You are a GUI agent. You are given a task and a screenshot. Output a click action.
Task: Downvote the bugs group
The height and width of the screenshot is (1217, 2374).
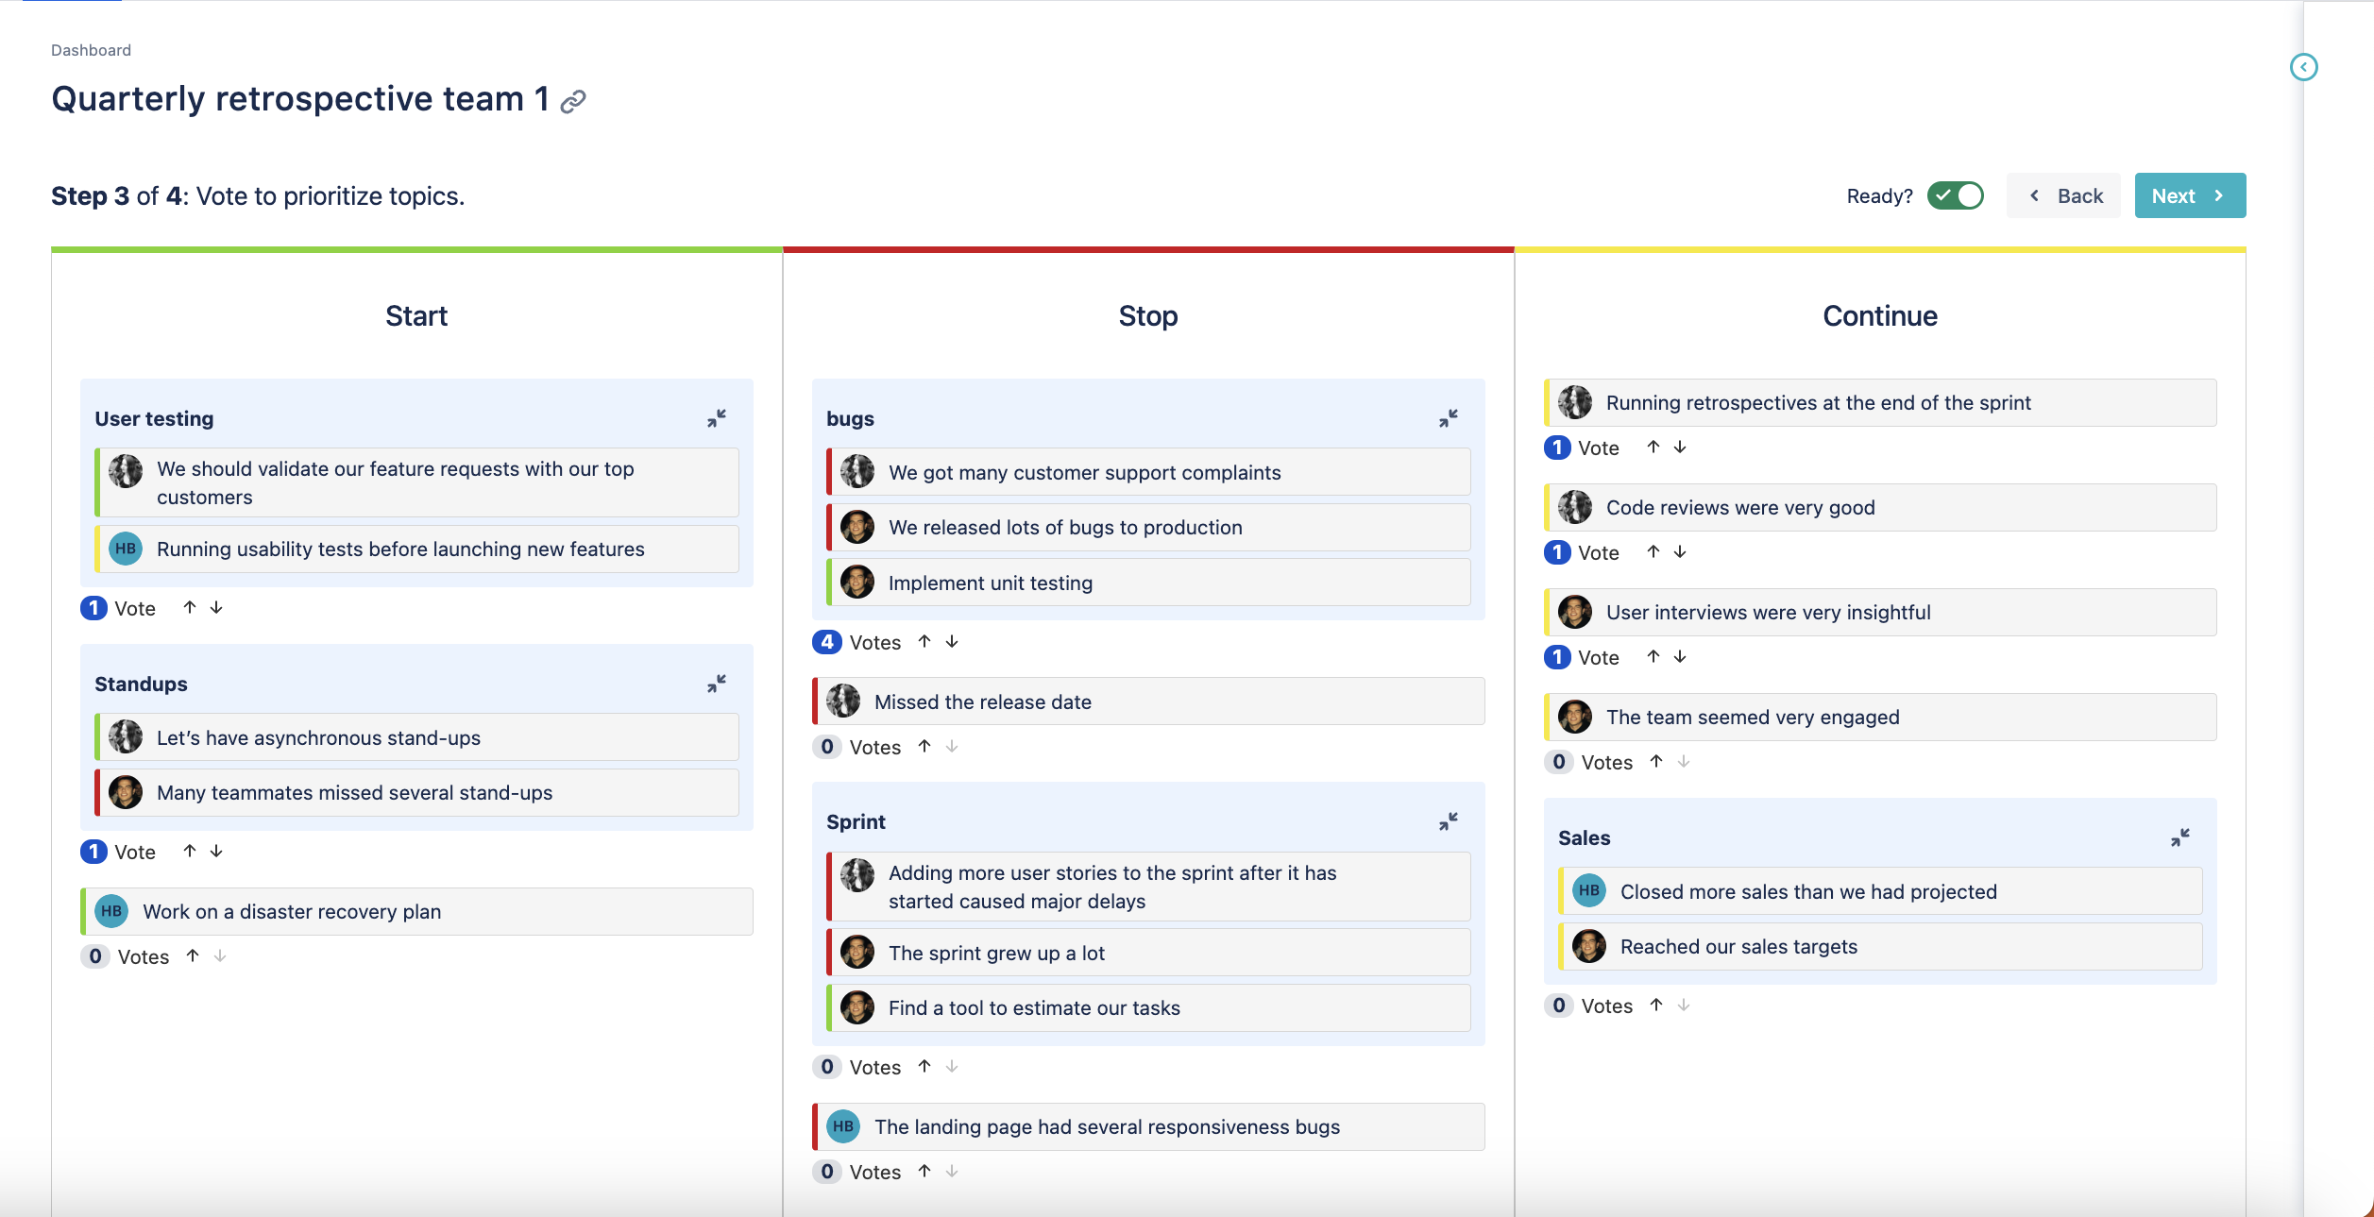pyautogui.click(x=952, y=641)
